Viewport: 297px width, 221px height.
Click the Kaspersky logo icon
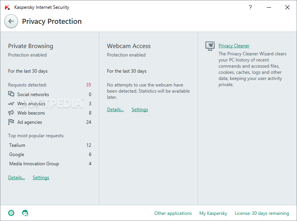point(7,7)
